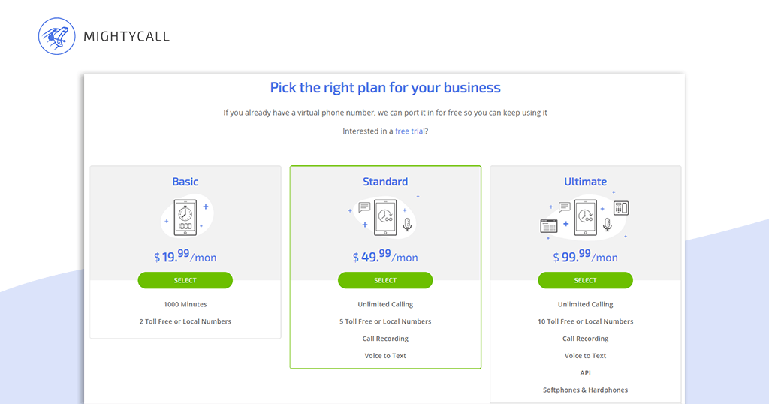Click the $49.99/mon price label

[x=385, y=256]
